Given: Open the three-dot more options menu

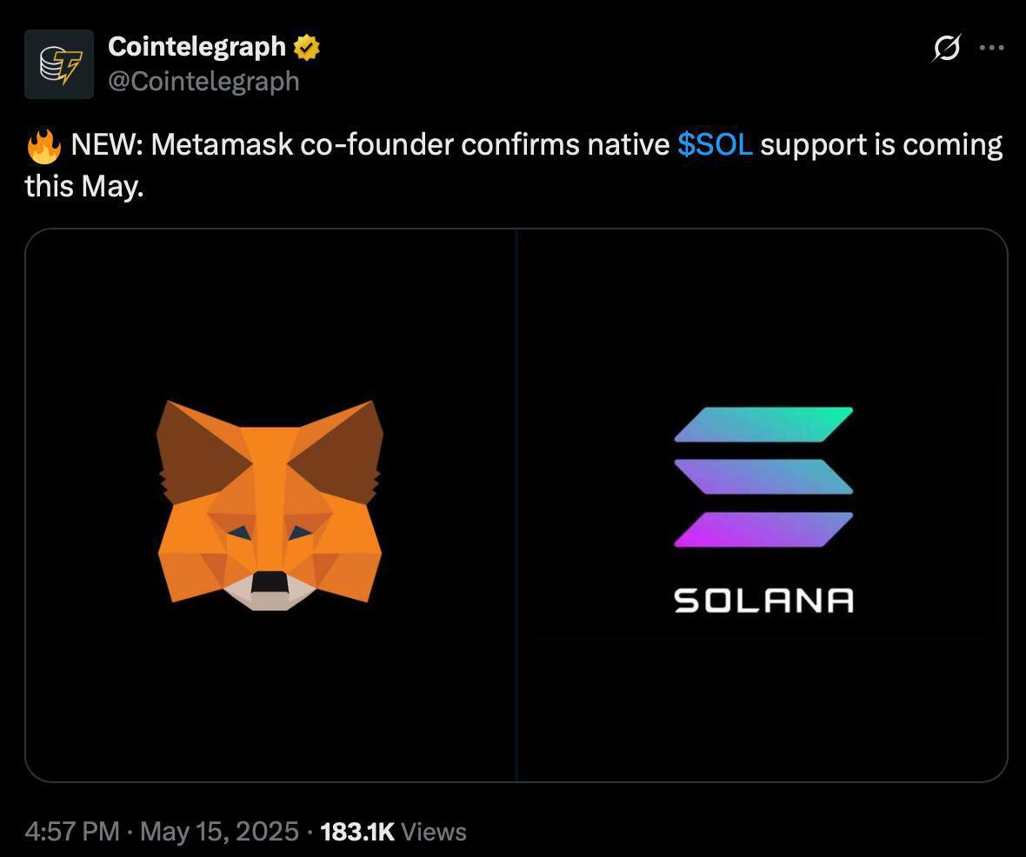Looking at the screenshot, I should 991,47.
